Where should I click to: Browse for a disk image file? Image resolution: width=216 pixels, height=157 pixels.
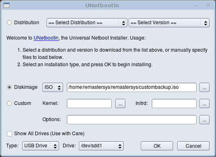tap(204, 87)
